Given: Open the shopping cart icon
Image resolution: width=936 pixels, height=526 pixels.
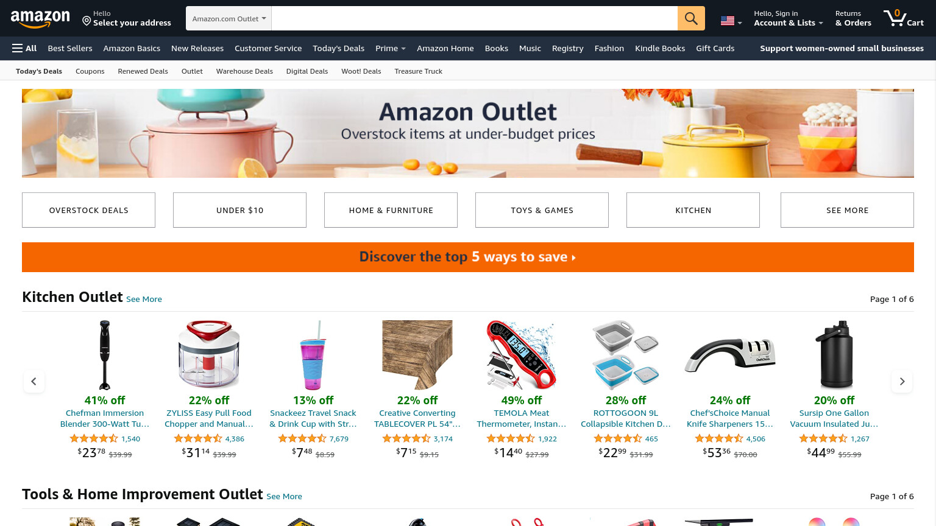Looking at the screenshot, I should point(904,18).
